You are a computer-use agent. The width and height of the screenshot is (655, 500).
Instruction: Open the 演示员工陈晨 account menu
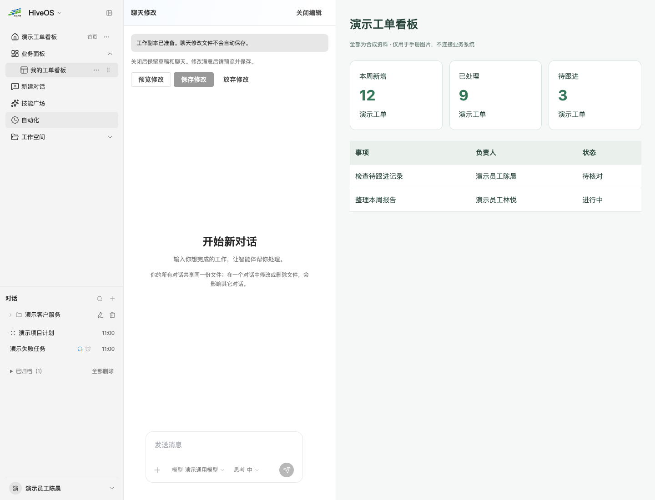[62, 488]
